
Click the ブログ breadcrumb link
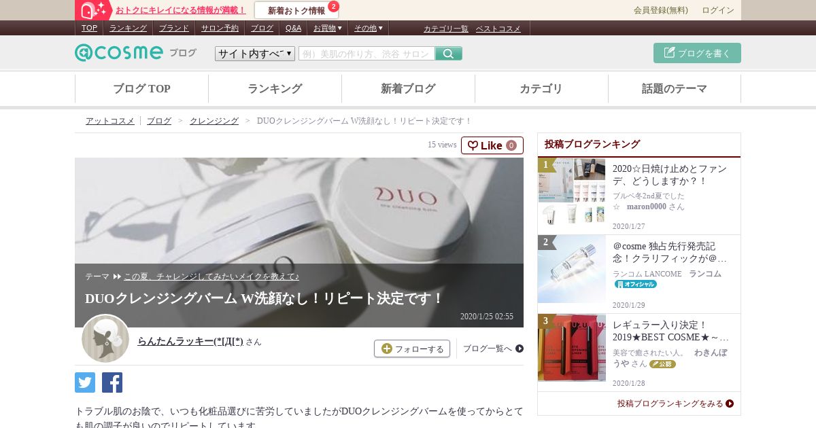point(159,121)
